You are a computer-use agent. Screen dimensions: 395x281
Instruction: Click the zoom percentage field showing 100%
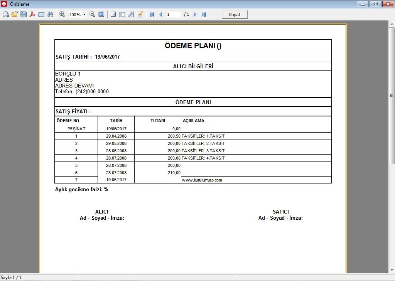(75, 15)
